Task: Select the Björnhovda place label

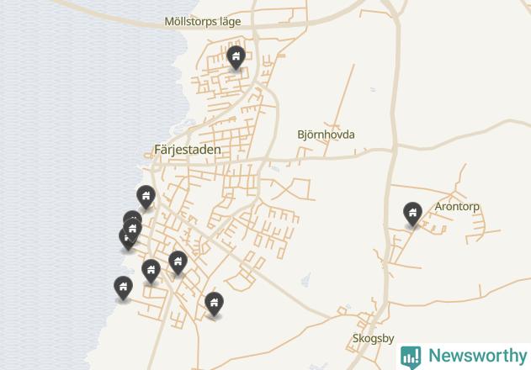Action: point(327,135)
